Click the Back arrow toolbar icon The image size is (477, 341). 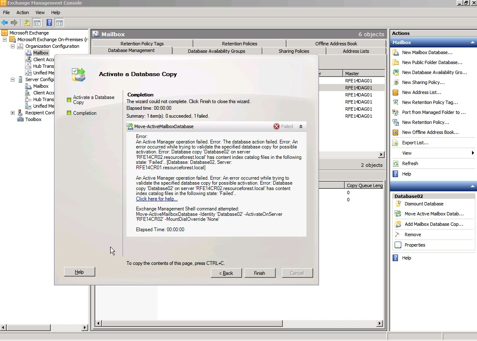point(5,22)
